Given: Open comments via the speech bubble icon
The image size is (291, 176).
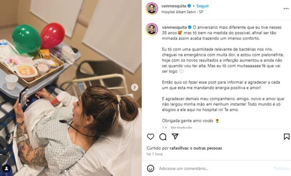Looking at the screenshot, I should [163, 137].
